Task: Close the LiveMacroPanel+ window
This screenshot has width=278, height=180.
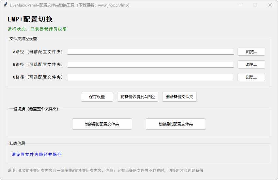Action: (270, 5)
